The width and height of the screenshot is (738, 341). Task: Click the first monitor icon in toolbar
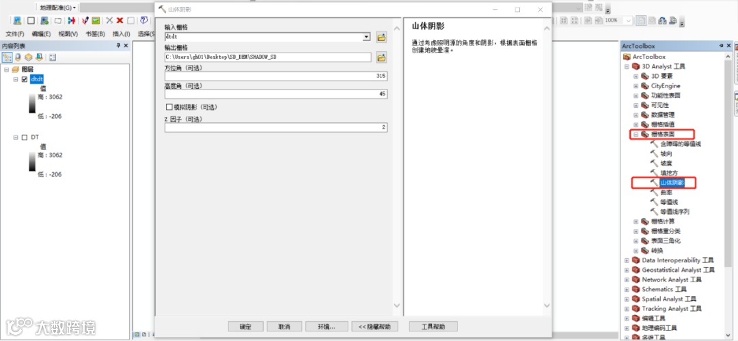coord(17,21)
